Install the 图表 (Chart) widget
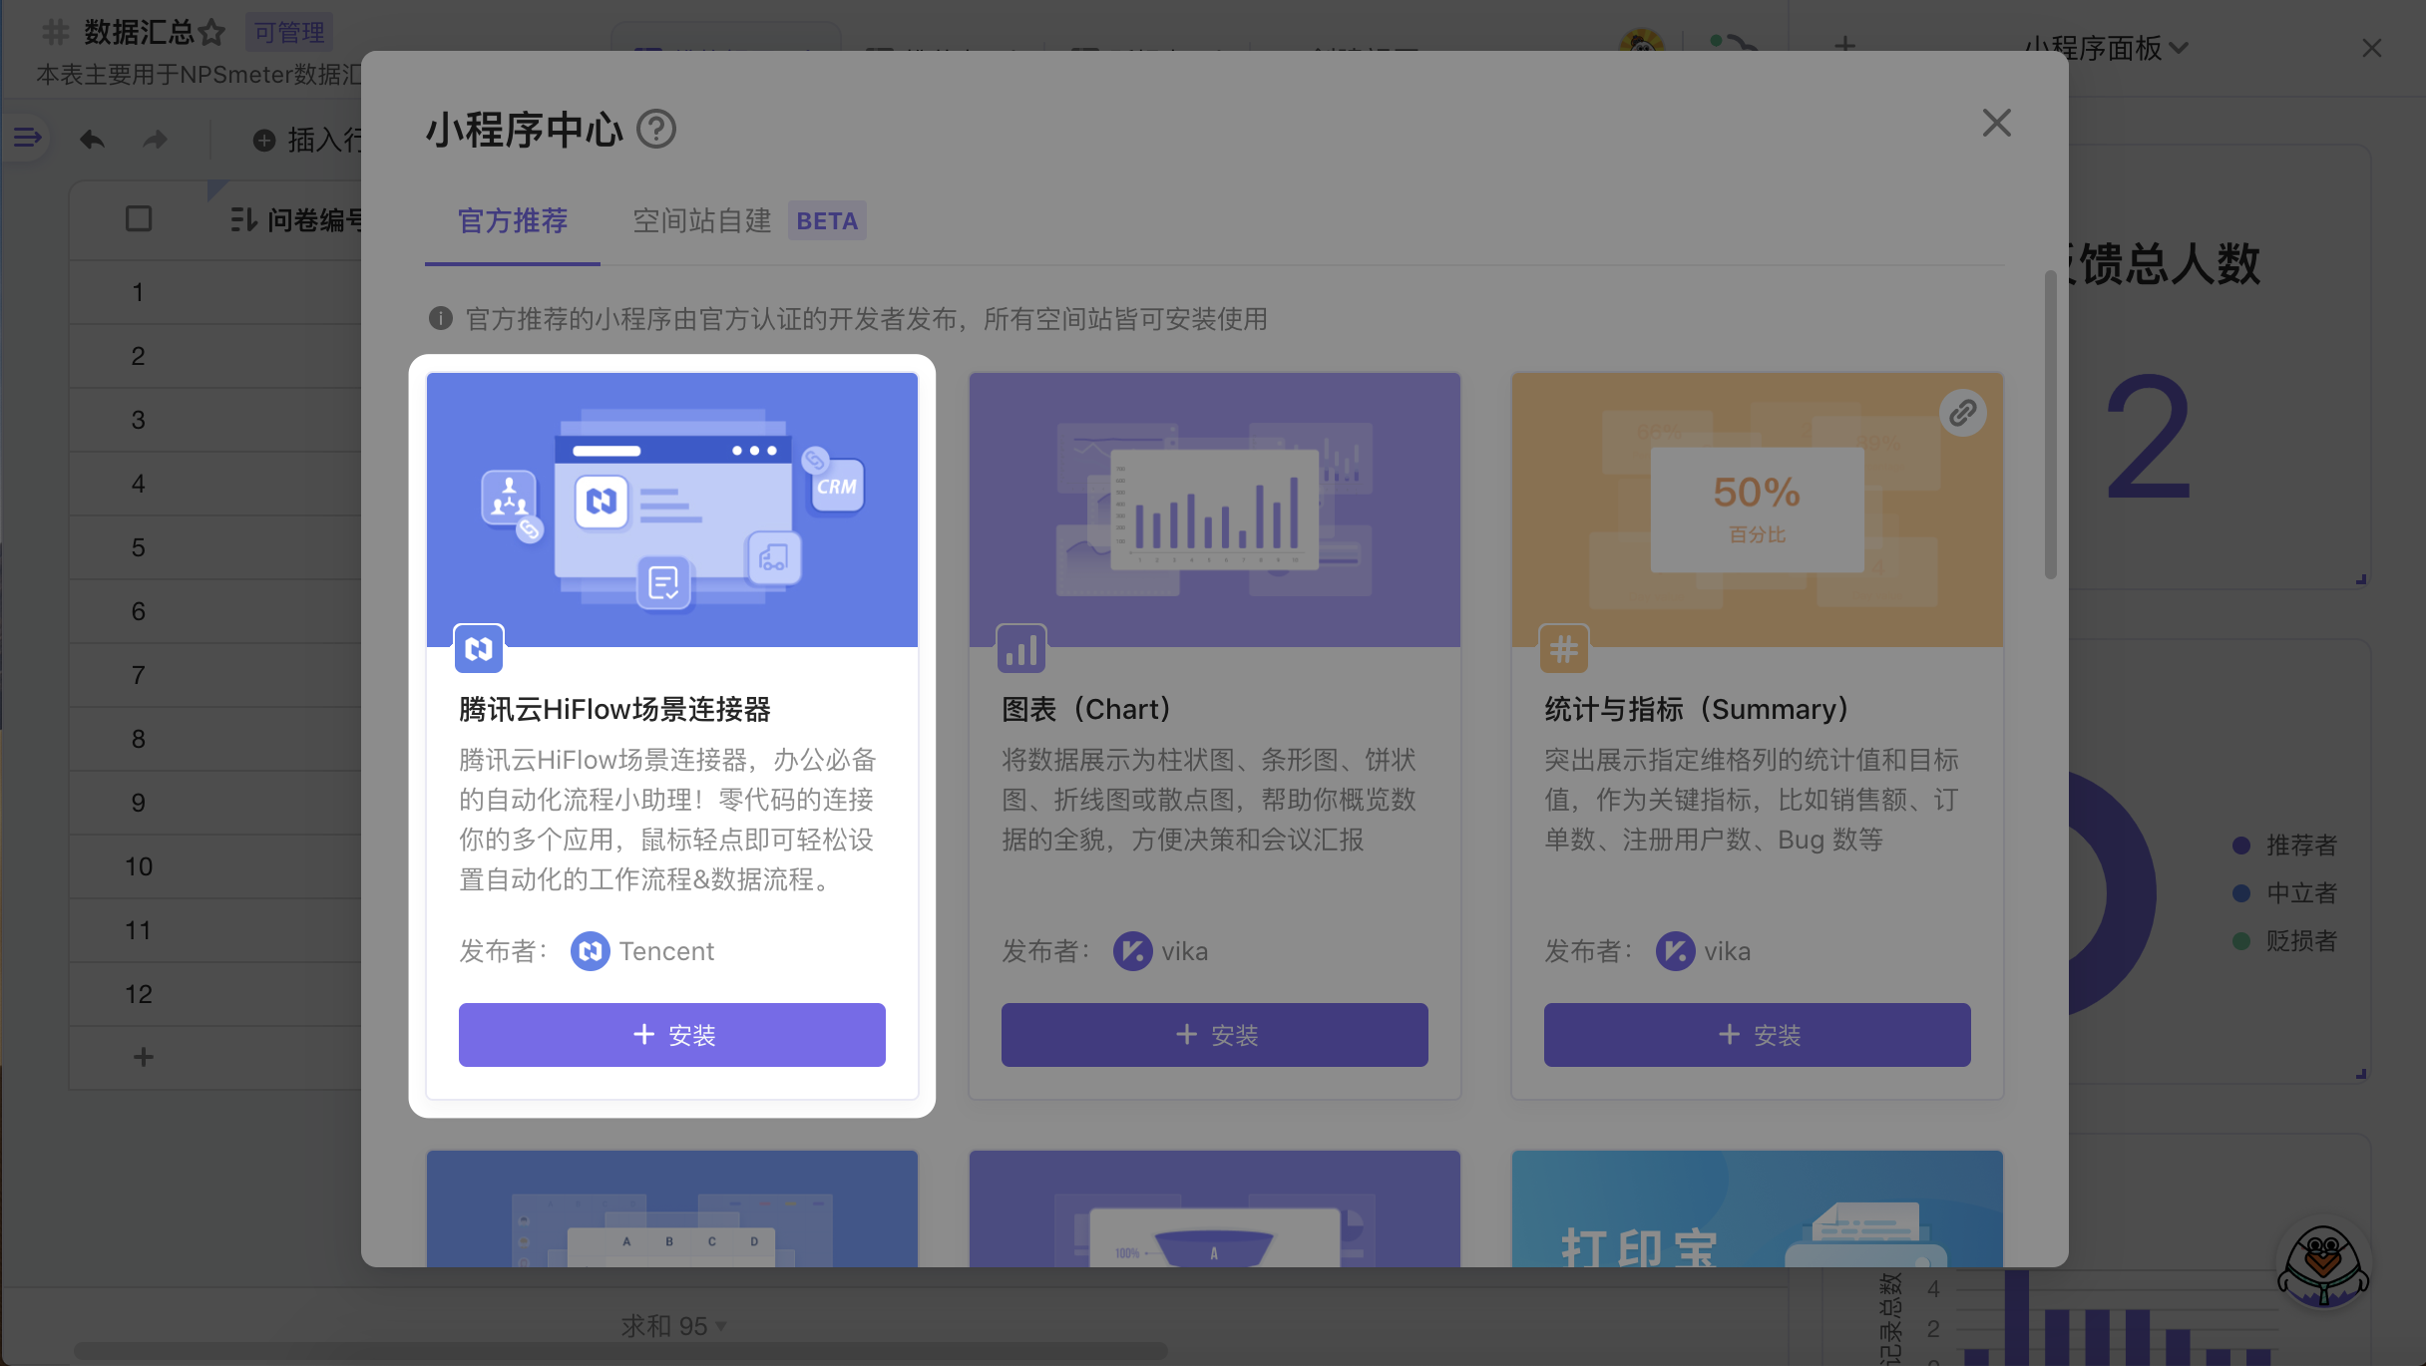This screenshot has width=2426, height=1366. pos(1214,1035)
